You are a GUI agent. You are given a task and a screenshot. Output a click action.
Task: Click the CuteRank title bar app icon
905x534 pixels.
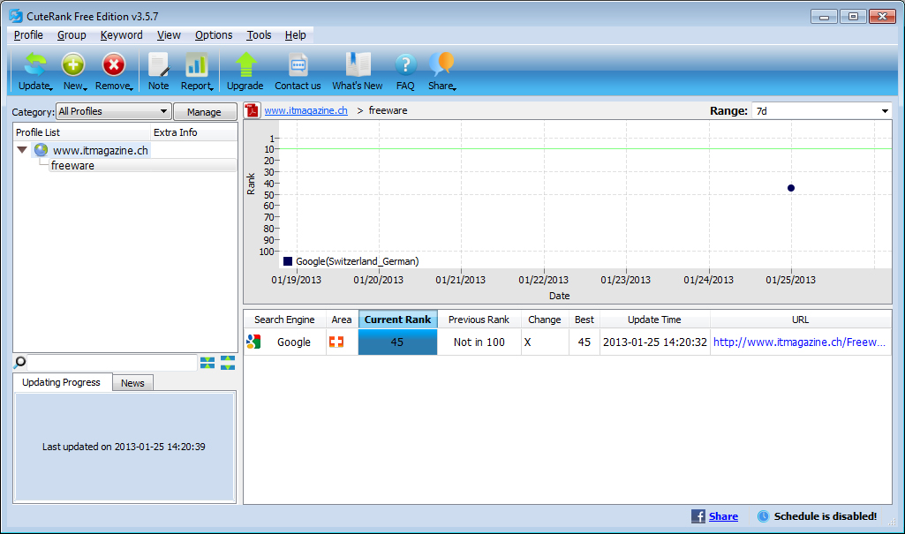coord(16,16)
